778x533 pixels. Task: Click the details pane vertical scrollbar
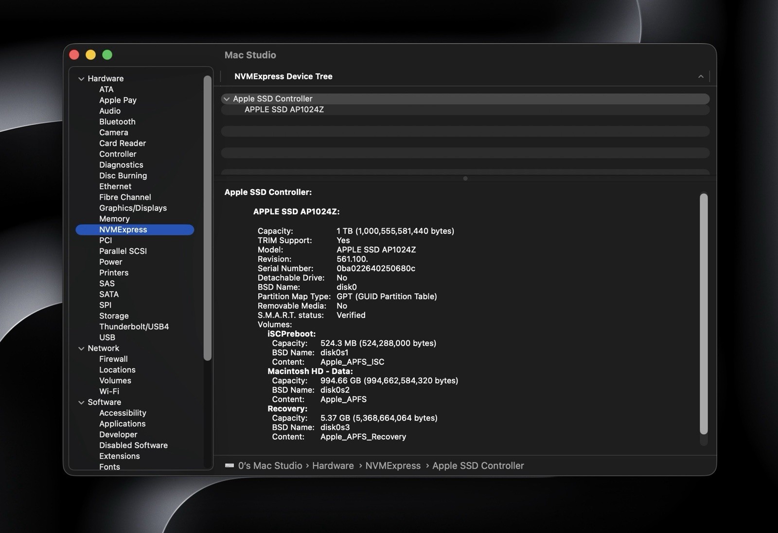(x=704, y=314)
